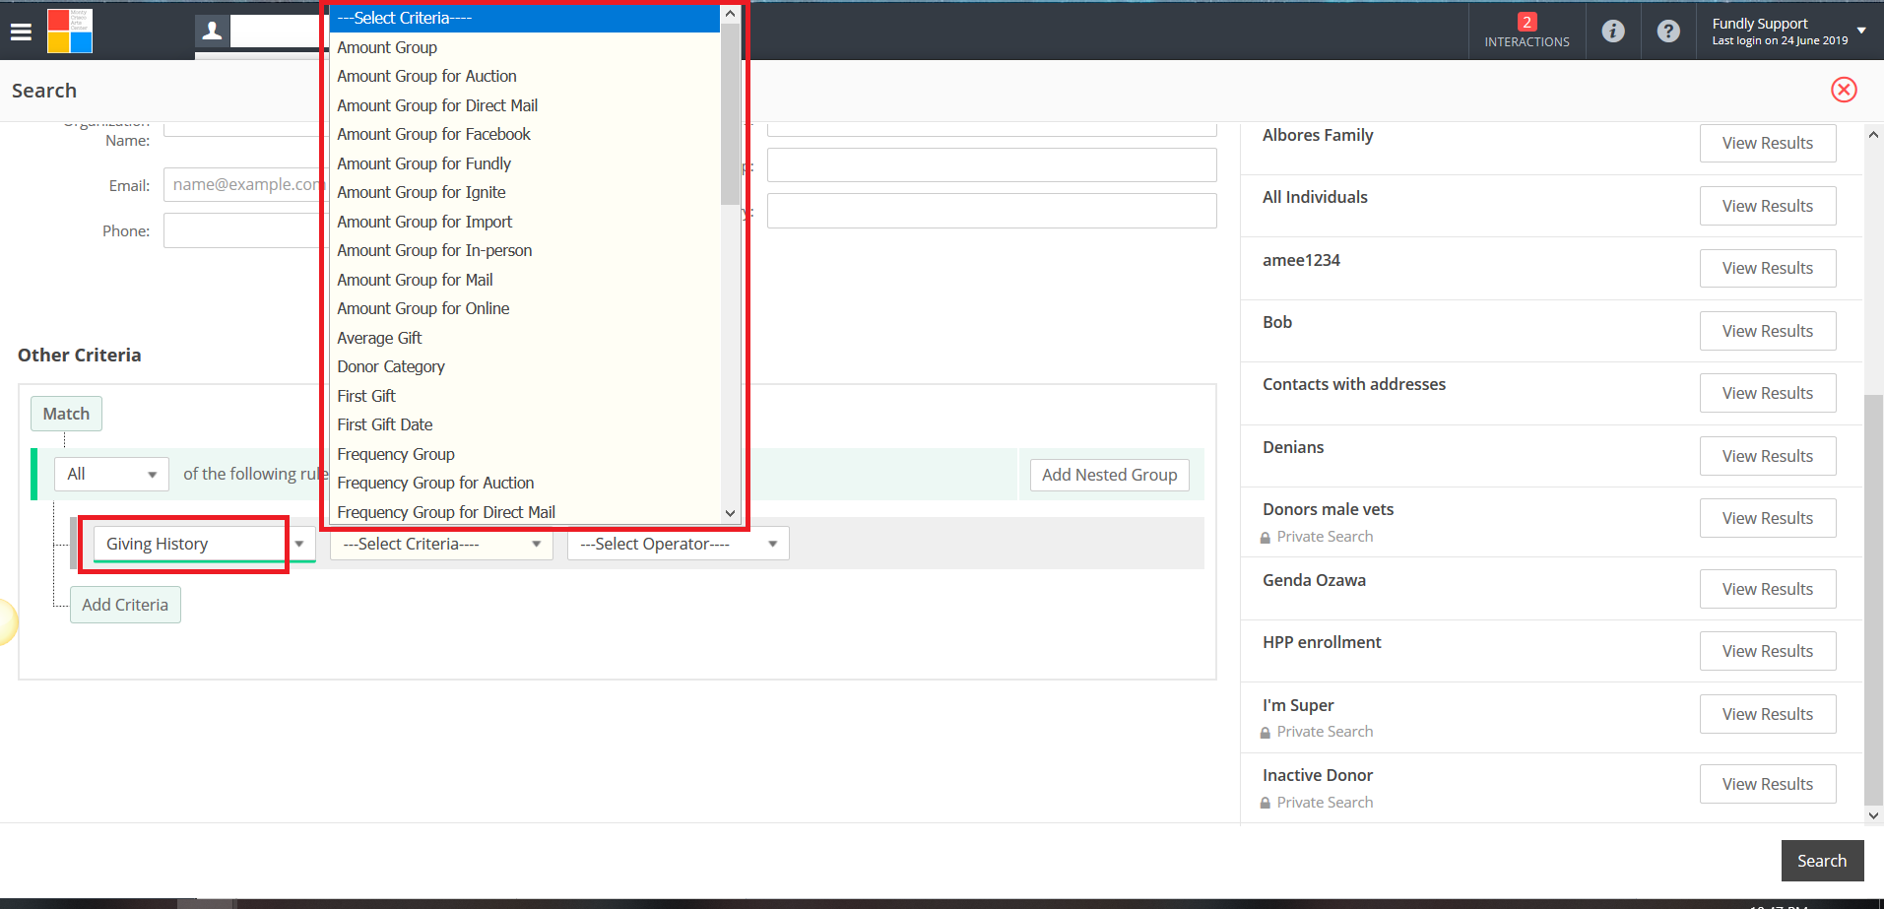View Results for Donors male vets
The width and height of the screenshot is (1884, 909).
point(1767,518)
